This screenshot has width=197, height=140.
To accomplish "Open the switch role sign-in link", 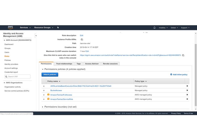I will pos(130,55).
